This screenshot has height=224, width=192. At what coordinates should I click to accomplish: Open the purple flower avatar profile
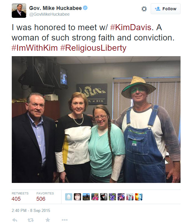coord(112,197)
